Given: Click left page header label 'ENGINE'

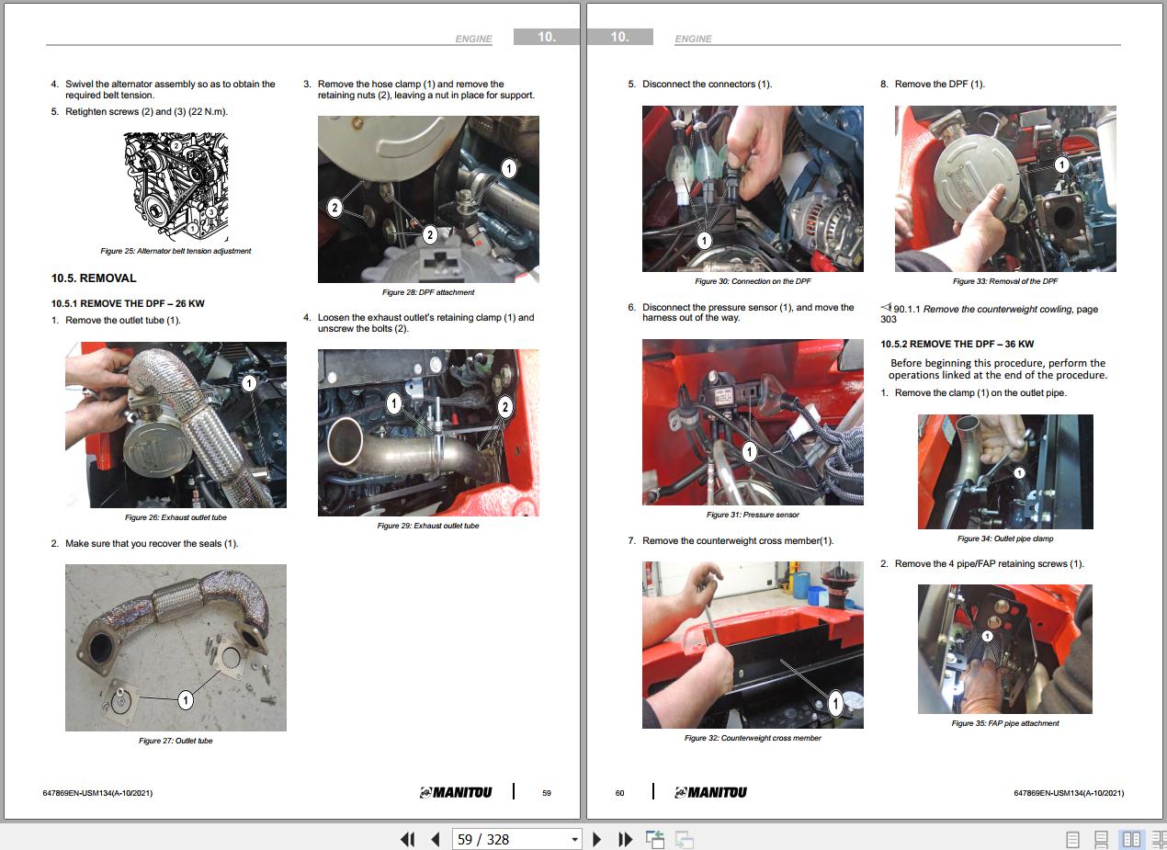Looking at the screenshot, I should click(474, 39).
